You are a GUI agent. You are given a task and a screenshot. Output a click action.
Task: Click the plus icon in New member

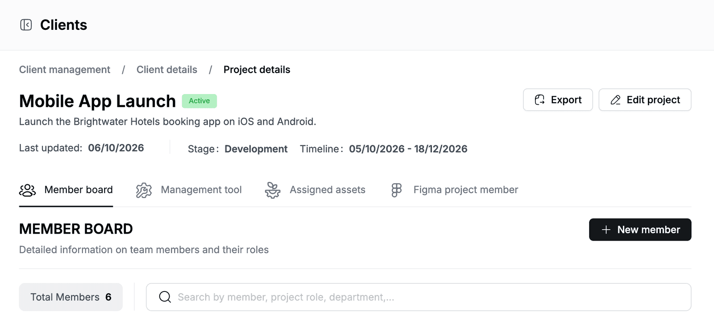tap(606, 230)
